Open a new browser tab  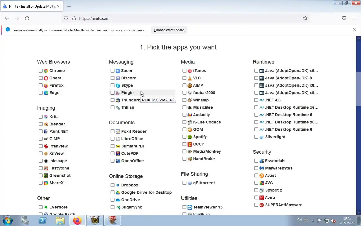pyautogui.click(x=69, y=6)
